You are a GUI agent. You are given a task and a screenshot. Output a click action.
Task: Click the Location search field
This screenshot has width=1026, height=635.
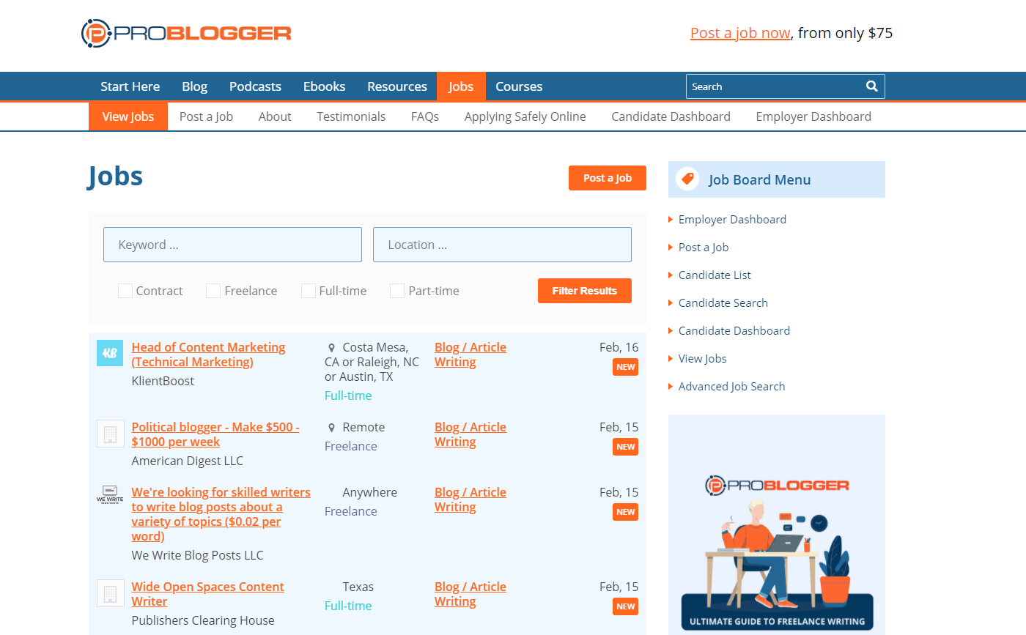pyautogui.click(x=502, y=245)
